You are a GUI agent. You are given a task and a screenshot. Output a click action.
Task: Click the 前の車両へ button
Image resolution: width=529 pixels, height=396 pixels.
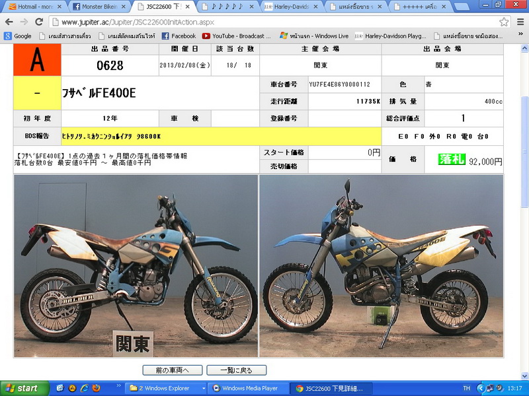[x=173, y=370]
